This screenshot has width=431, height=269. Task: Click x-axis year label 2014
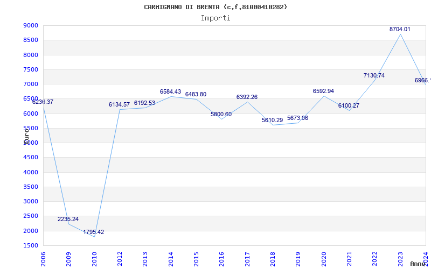171,259
